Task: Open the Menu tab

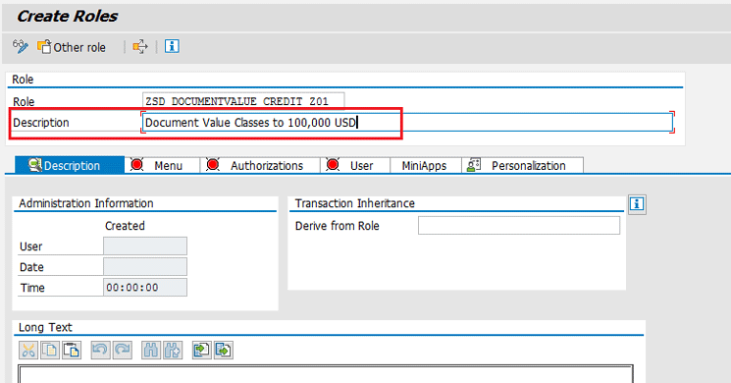Action: coord(162,165)
